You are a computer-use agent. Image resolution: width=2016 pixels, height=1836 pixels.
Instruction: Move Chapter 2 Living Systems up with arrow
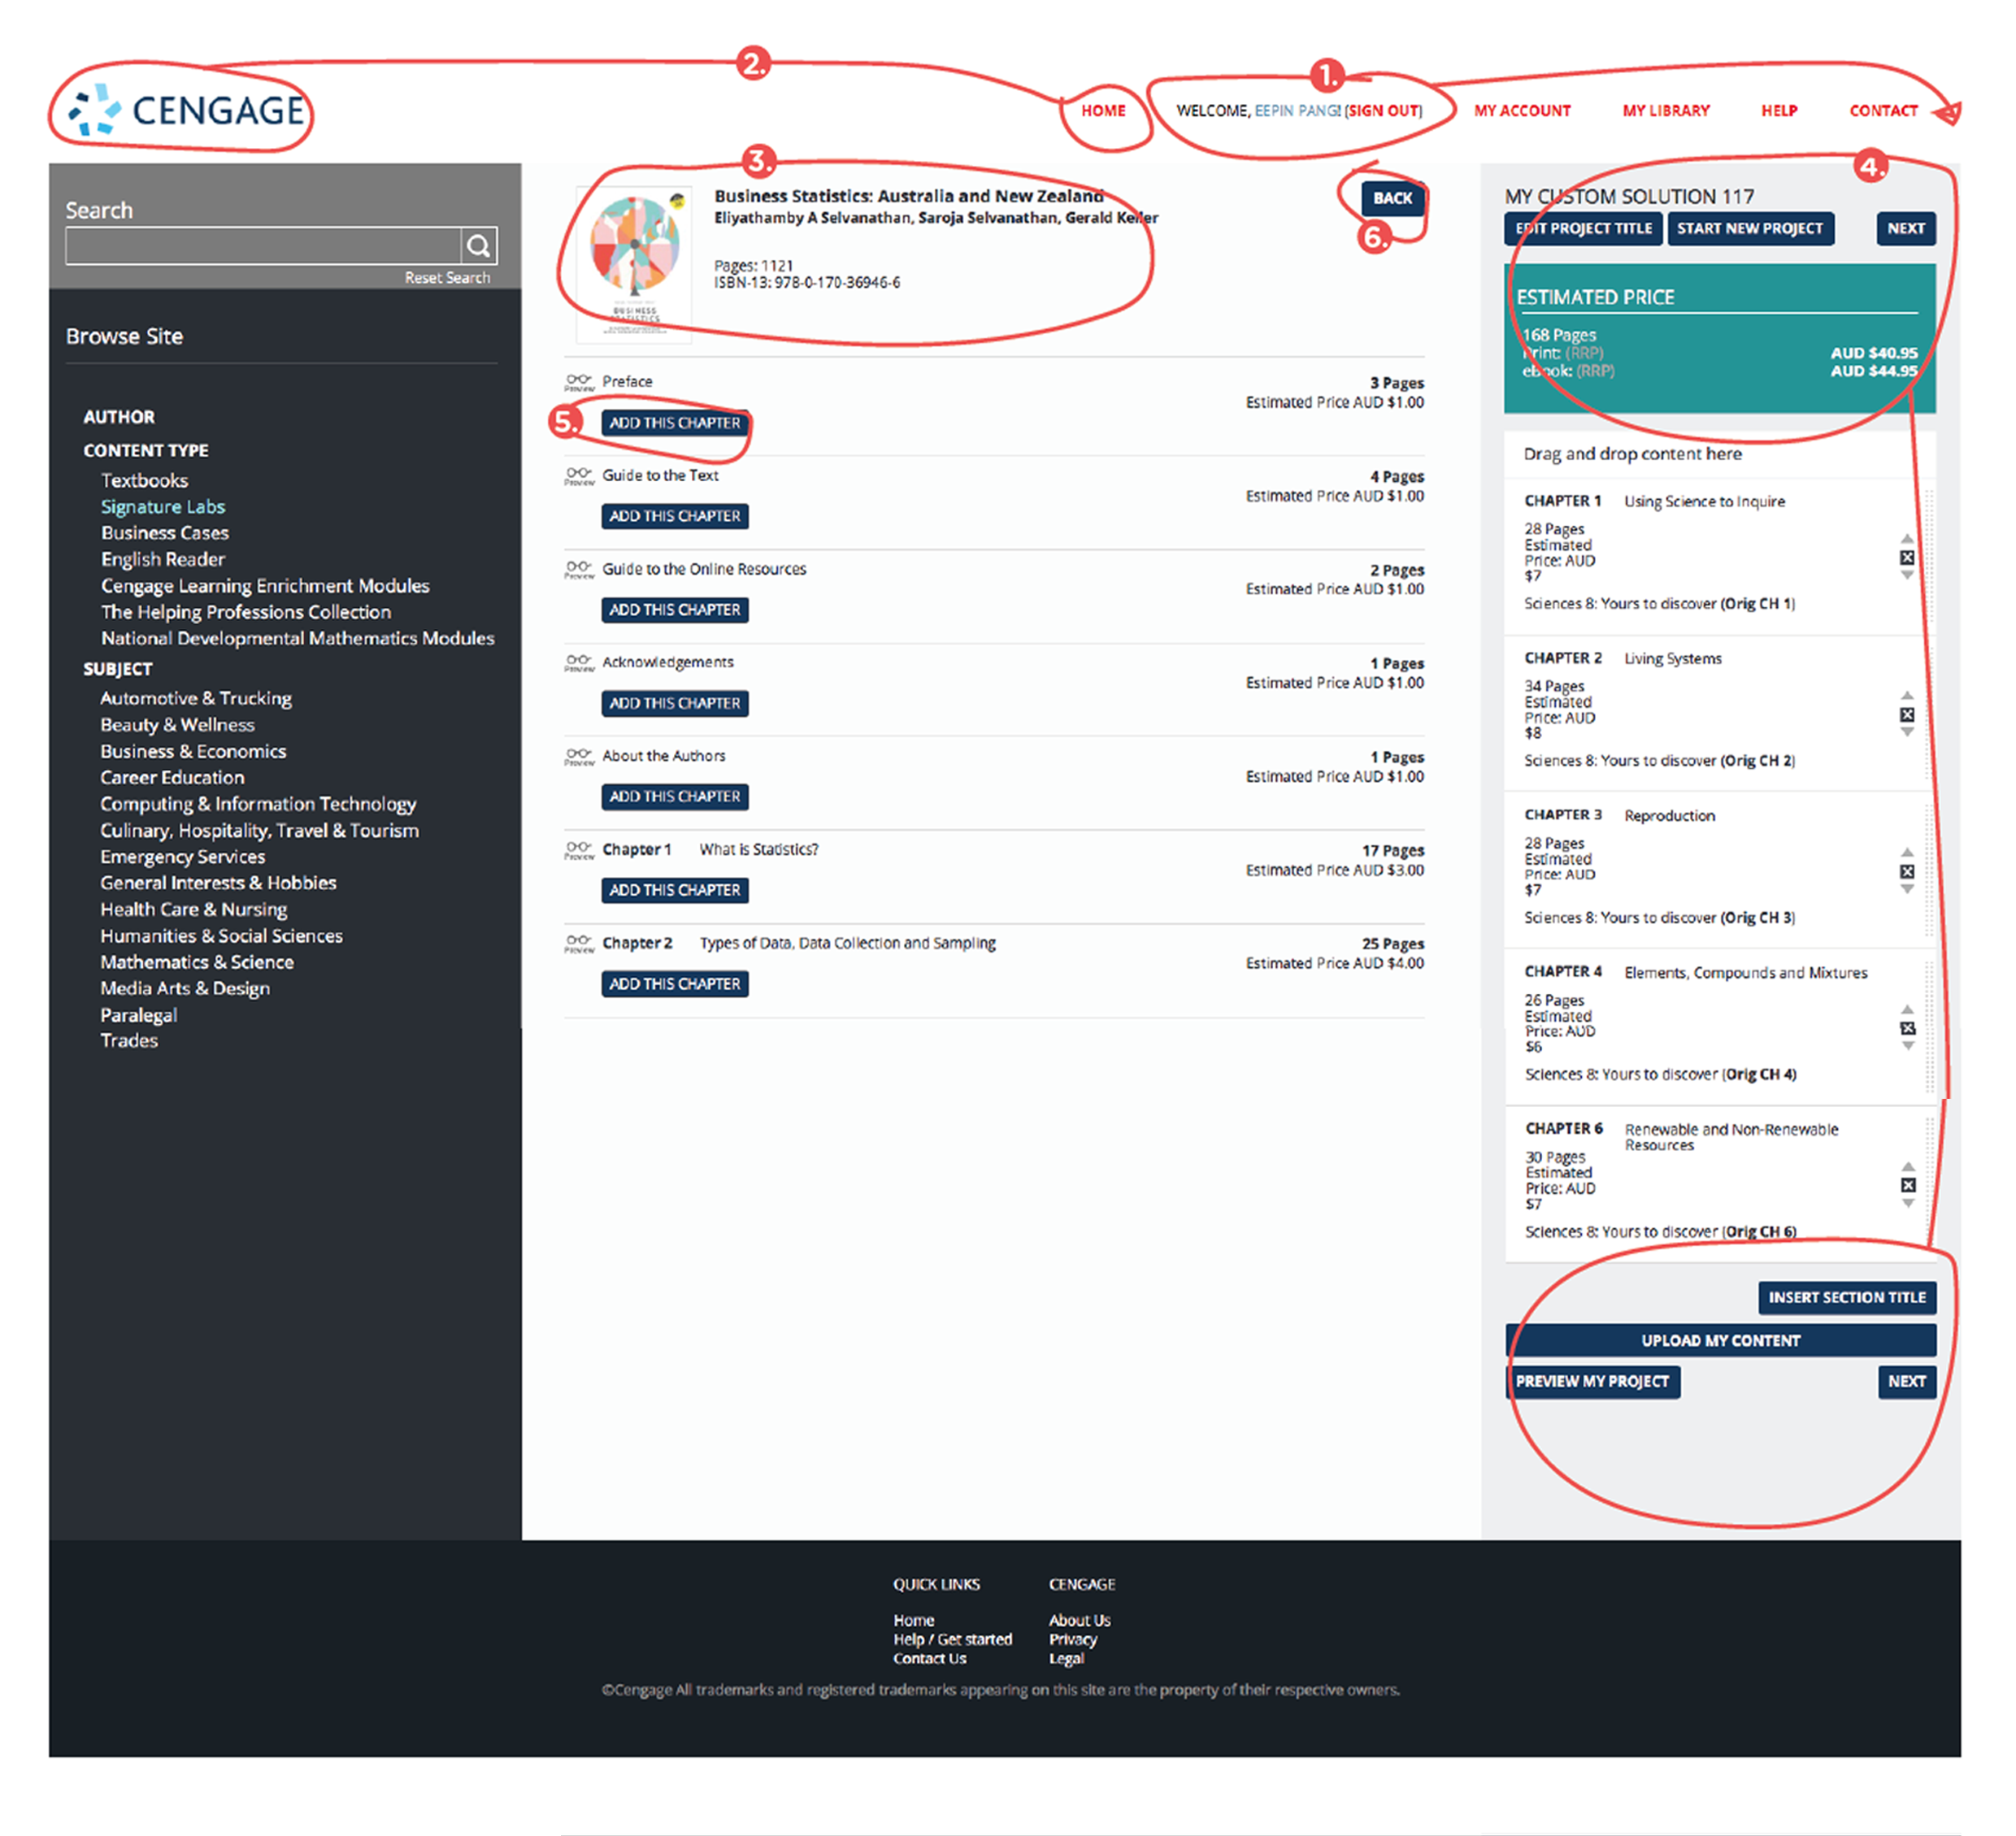click(x=1907, y=695)
